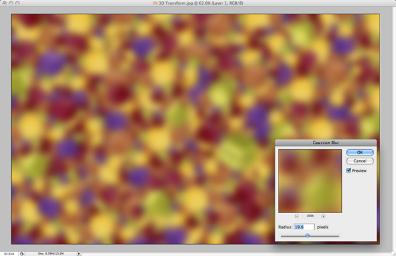Toggle the Preview checkbox
The height and width of the screenshot is (256, 396).
click(348, 171)
